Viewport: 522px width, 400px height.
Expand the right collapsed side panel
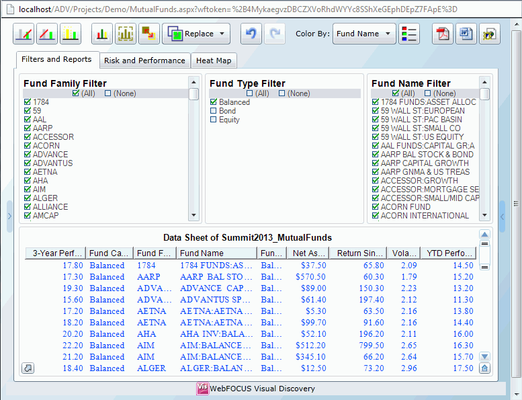click(x=503, y=216)
